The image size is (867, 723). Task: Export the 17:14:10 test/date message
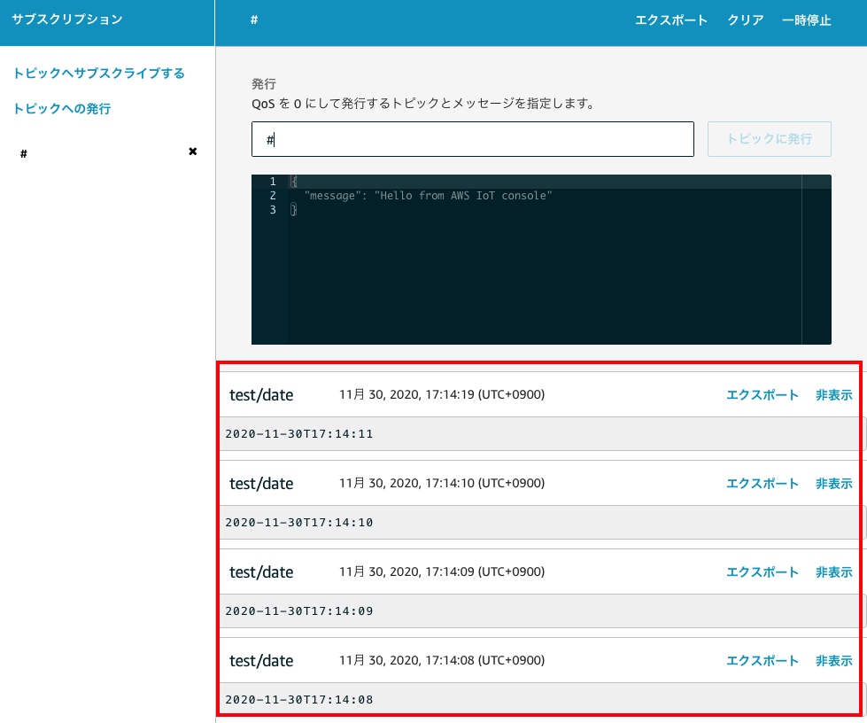(x=762, y=484)
